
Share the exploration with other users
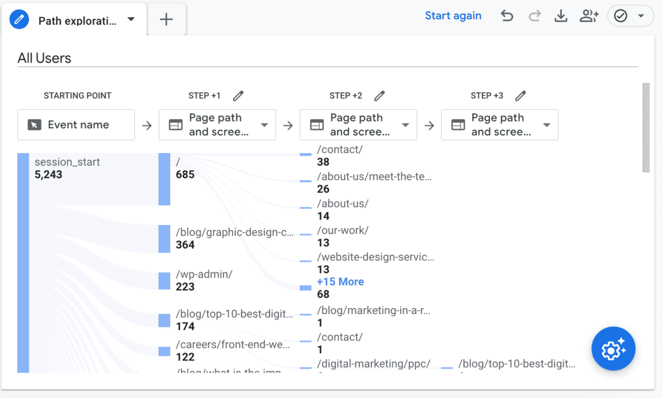588,15
